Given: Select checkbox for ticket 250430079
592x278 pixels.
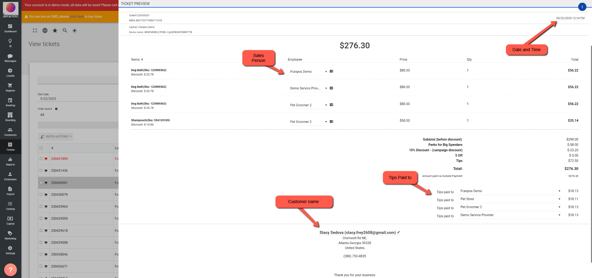Looking at the screenshot, I should tap(41, 194).
